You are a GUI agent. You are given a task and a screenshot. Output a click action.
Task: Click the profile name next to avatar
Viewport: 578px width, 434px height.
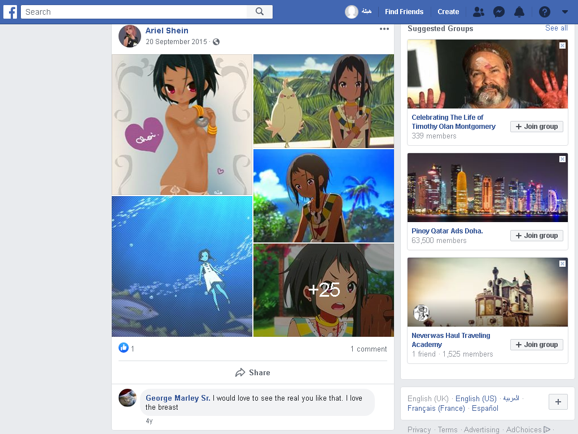pos(366,11)
